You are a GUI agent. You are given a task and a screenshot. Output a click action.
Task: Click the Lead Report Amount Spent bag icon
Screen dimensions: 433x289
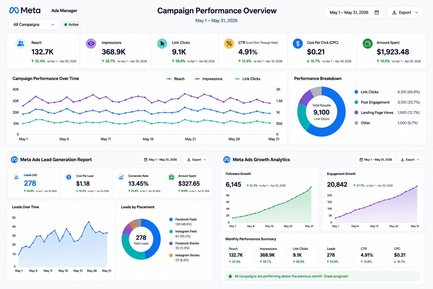click(x=171, y=177)
